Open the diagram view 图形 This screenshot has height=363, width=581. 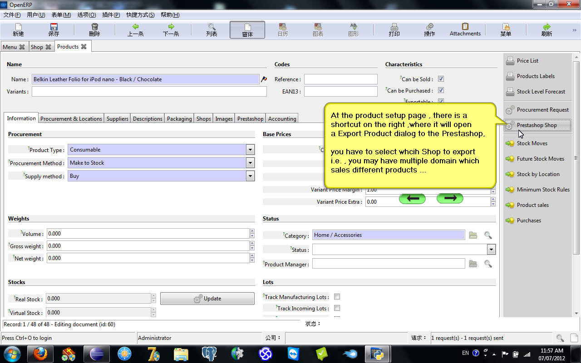click(353, 30)
